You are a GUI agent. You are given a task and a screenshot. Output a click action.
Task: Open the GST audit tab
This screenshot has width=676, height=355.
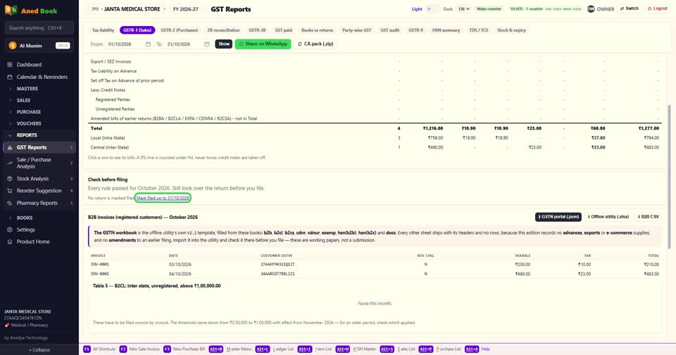coord(389,30)
